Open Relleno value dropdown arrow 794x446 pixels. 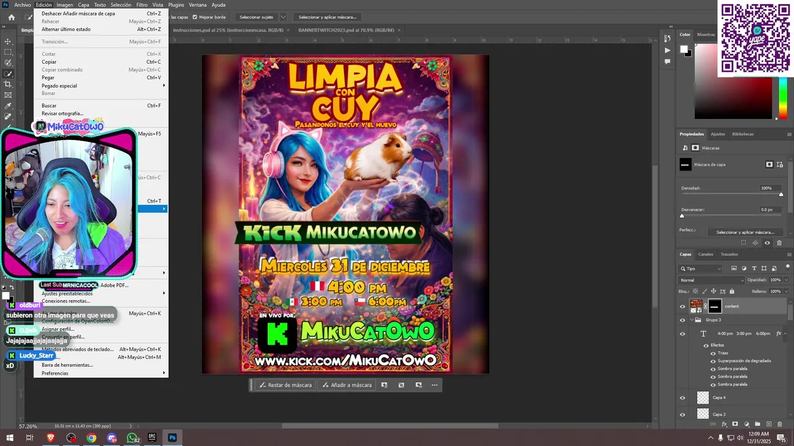787,291
